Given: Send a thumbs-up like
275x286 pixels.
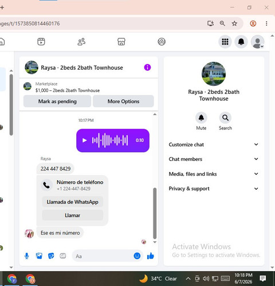Looking at the screenshot, I should 151,256.
